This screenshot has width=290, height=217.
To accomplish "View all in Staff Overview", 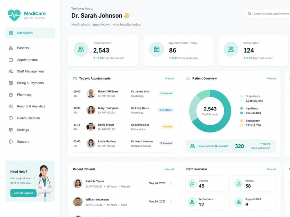I will point(271,169).
